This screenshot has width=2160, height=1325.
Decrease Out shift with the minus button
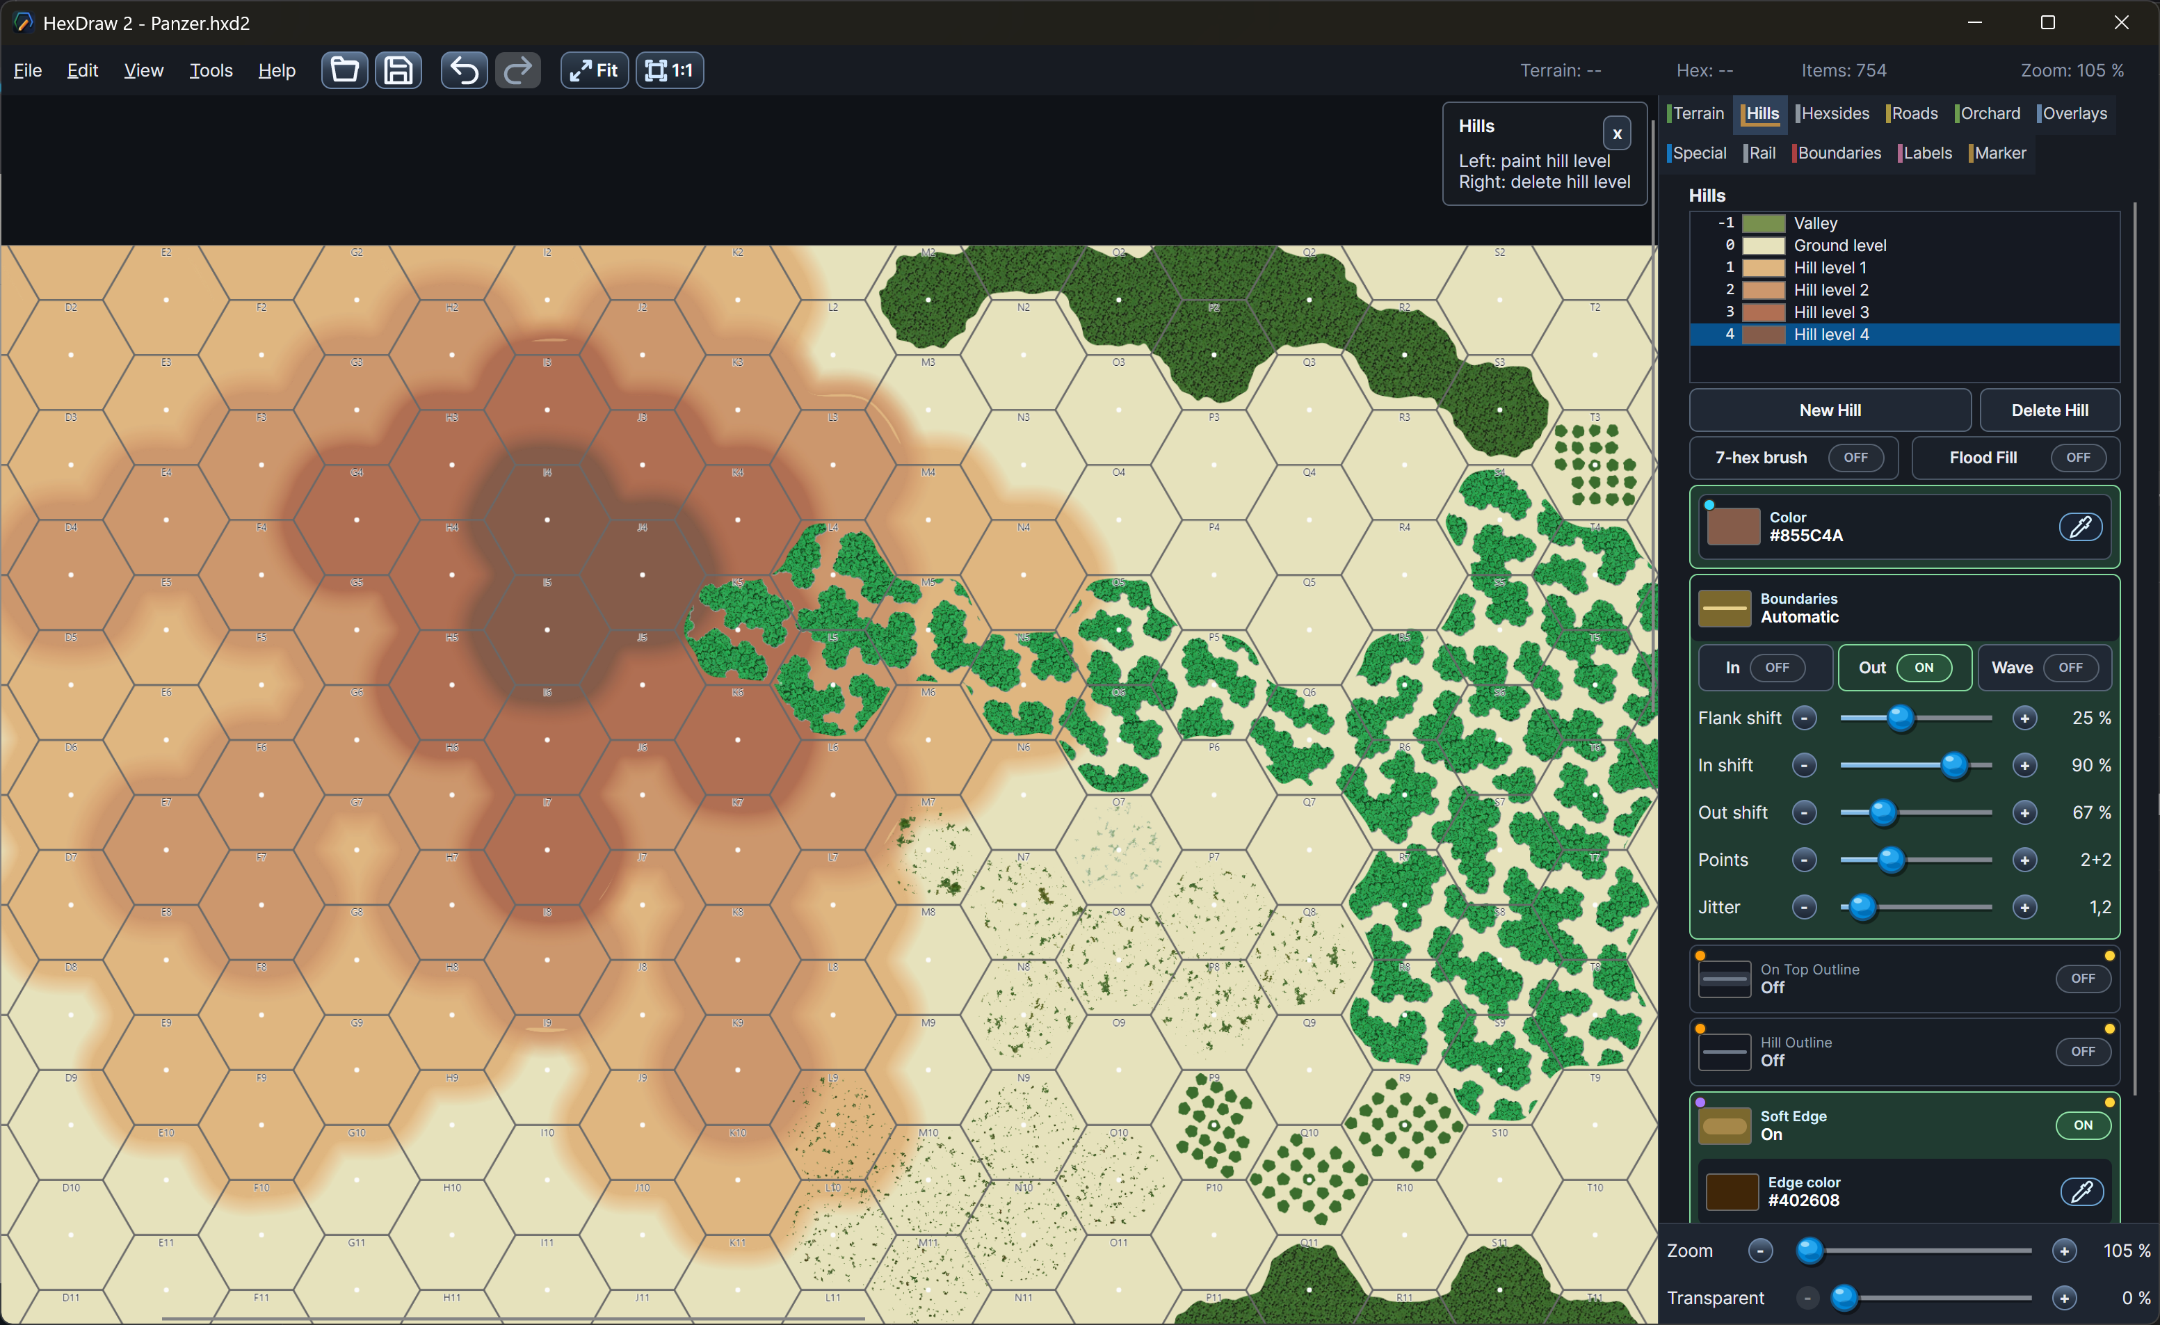click(1804, 813)
